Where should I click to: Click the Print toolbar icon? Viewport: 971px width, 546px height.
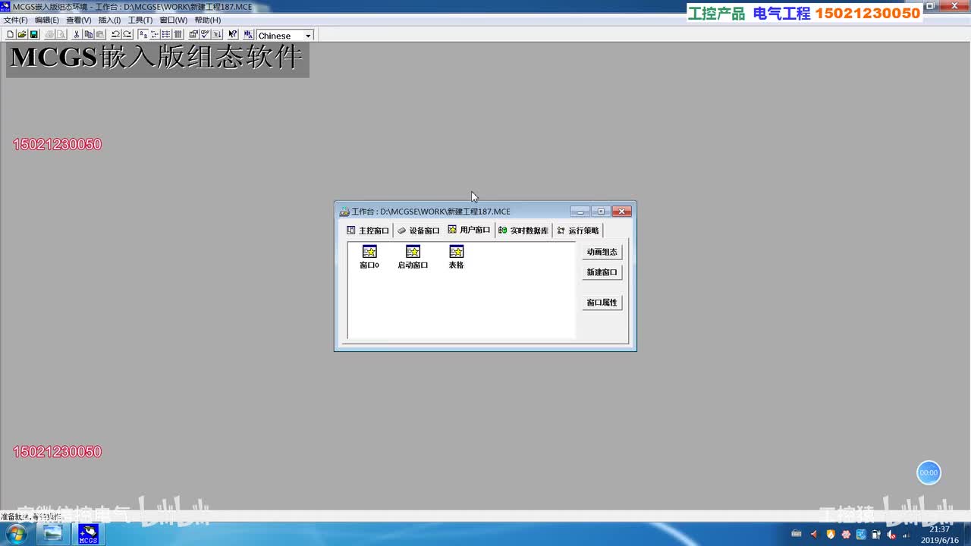coord(49,35)
